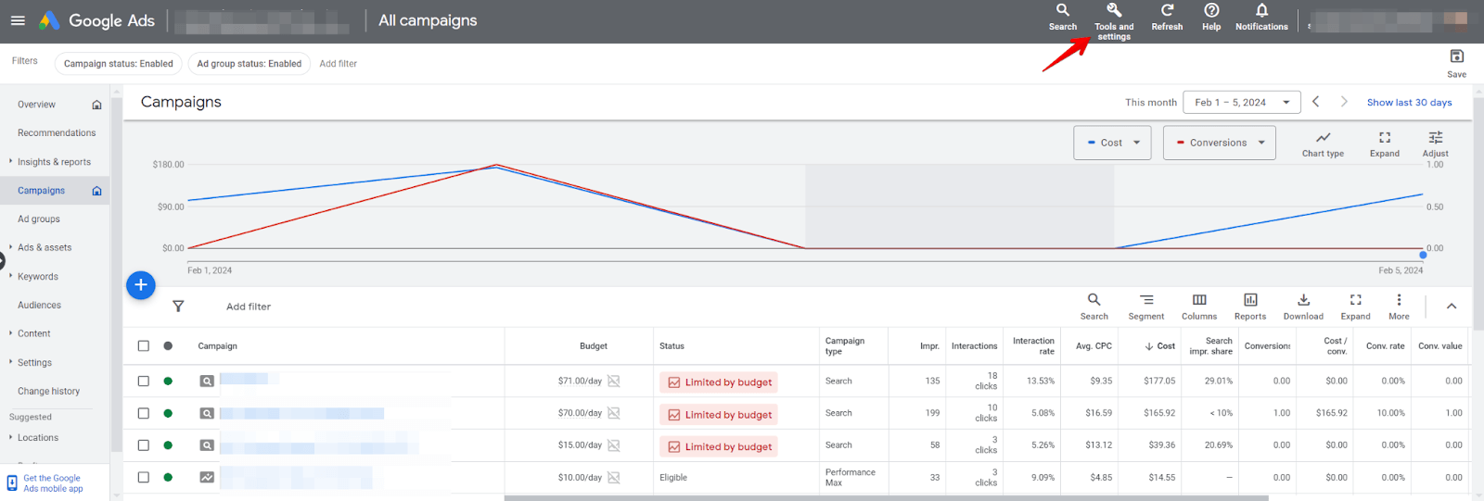Screen dimensions: 1484x501
Task: Open the More options menu
Action: tap(1399, 307)
